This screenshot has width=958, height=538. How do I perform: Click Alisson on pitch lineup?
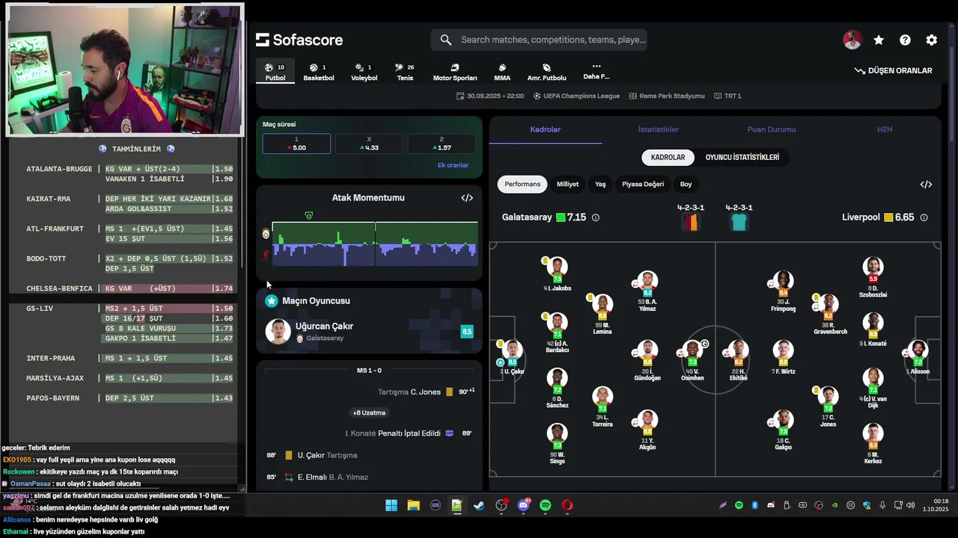[x=918, y=356]
